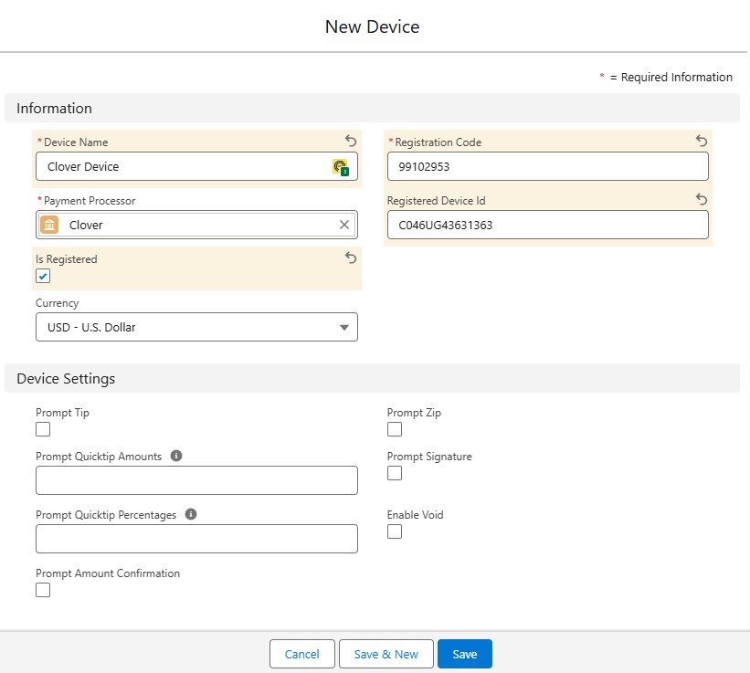Screen dimensions: 750x673
Task: Show info tooltip for Prompt Quicktip Percentages
Action: tap(191, 514)
